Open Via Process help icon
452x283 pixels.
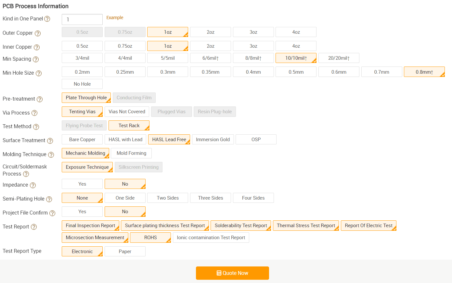(34, 113)
